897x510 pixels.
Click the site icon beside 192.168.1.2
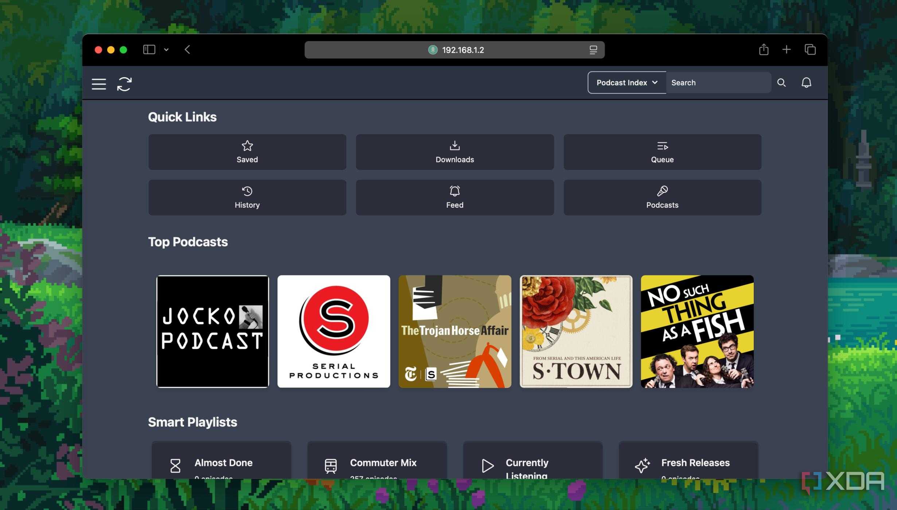(x=433, y=50)
